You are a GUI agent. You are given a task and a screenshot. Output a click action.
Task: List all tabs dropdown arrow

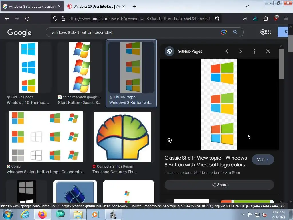coord(247,6)
